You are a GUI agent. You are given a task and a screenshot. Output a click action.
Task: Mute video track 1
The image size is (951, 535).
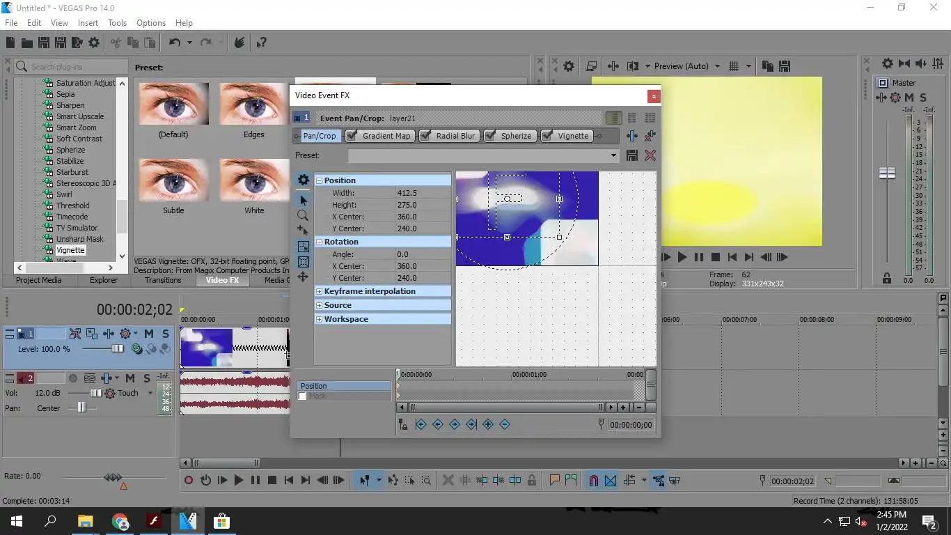point(148,334)
